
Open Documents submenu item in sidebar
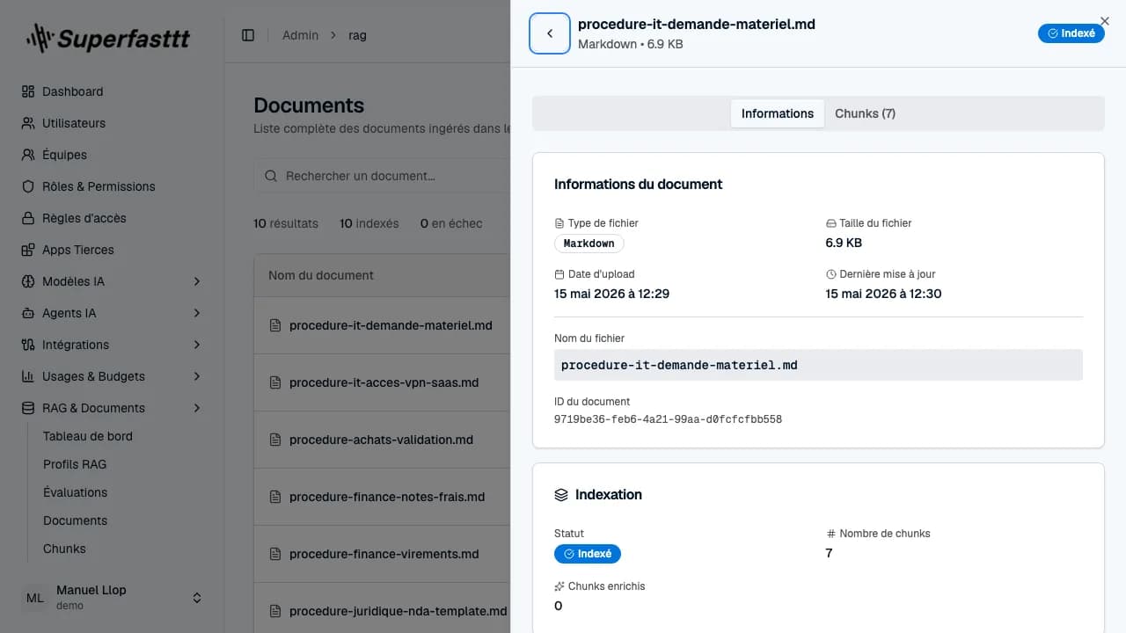pos(75,520)
